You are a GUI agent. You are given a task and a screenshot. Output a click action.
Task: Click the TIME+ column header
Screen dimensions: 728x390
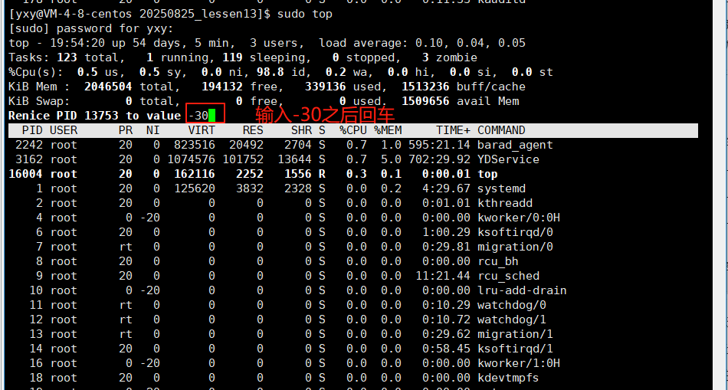[453, 130]
